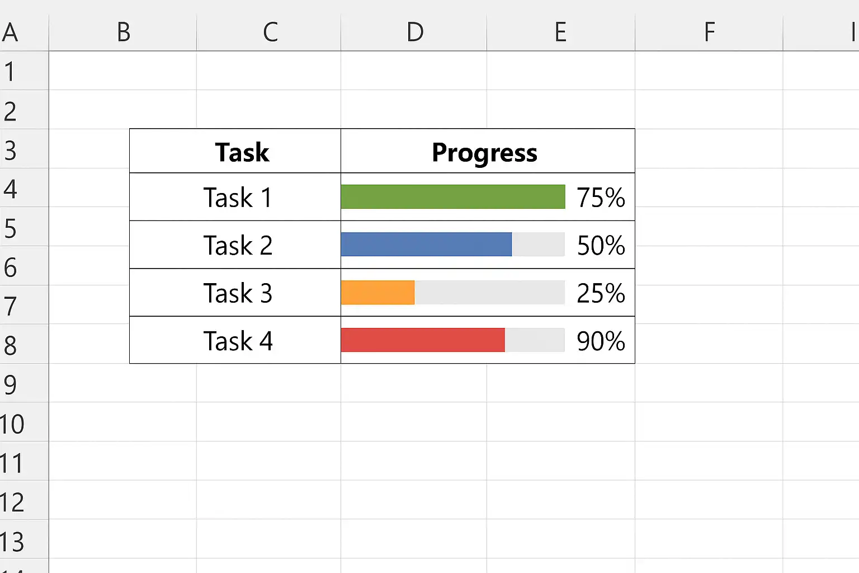Select column E header
859x573 pixels.
tap(560, 32)
